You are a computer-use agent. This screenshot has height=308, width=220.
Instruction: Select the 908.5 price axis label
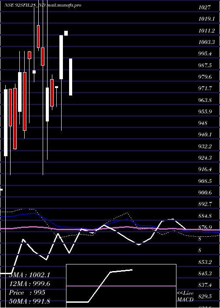205,181
